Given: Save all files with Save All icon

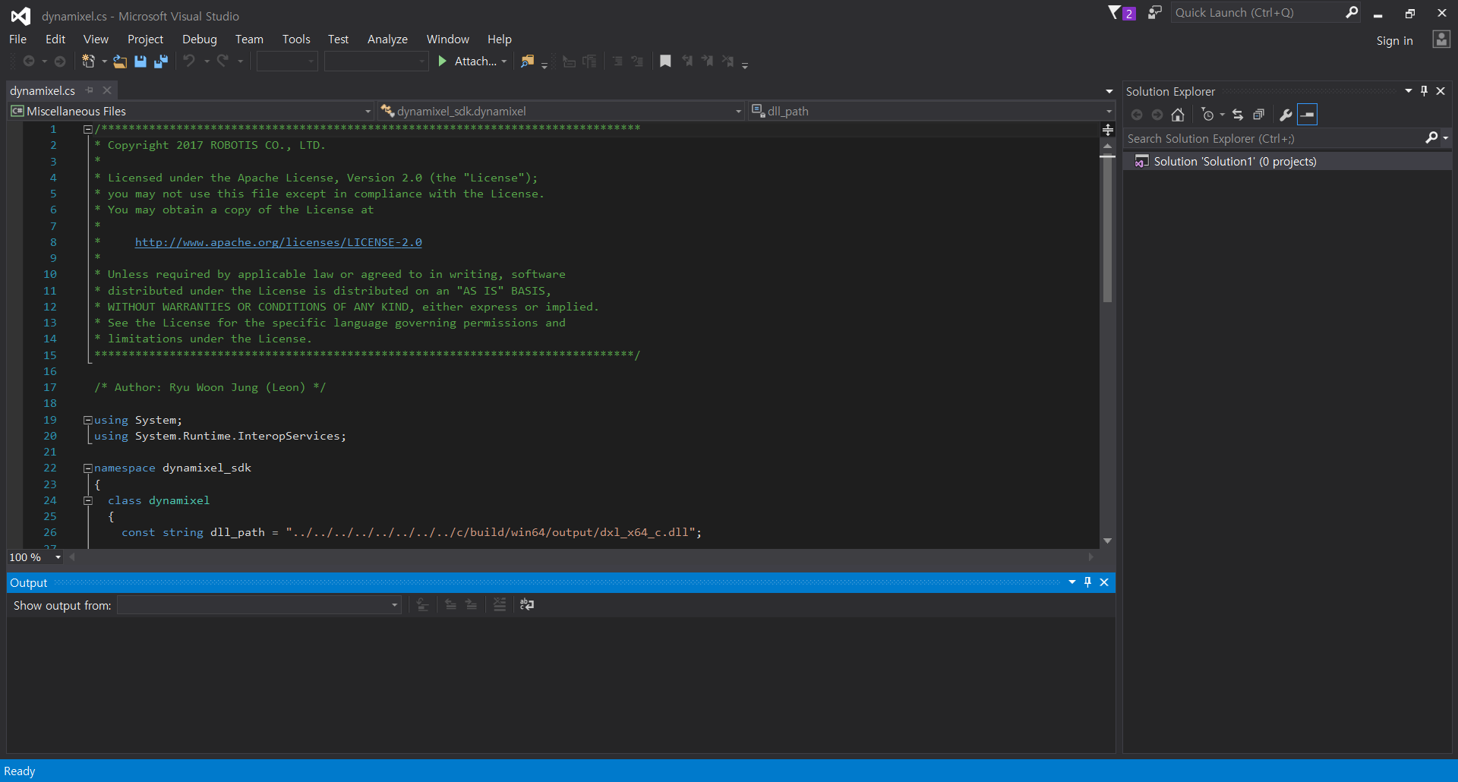Looking at the screenshot, I should tap(161, 61).
